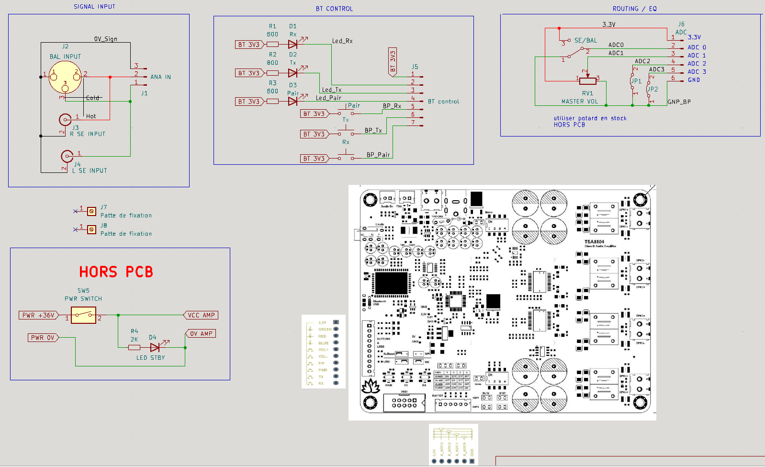Select the J4 L SE INPUT jack symbol

pos(67,156)
